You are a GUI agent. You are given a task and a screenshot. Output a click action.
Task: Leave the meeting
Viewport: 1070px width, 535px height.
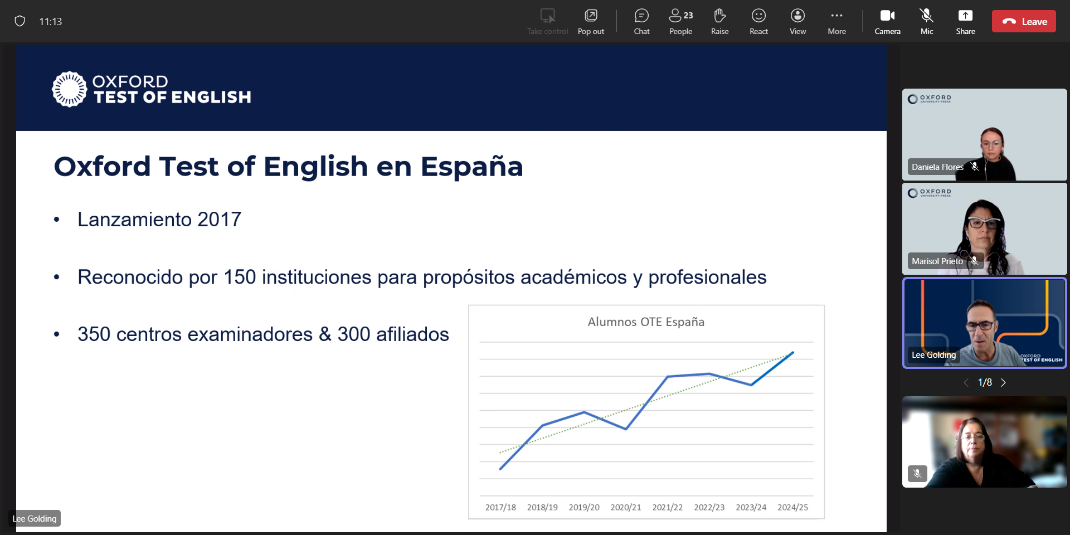click(x=1024, y=21)
